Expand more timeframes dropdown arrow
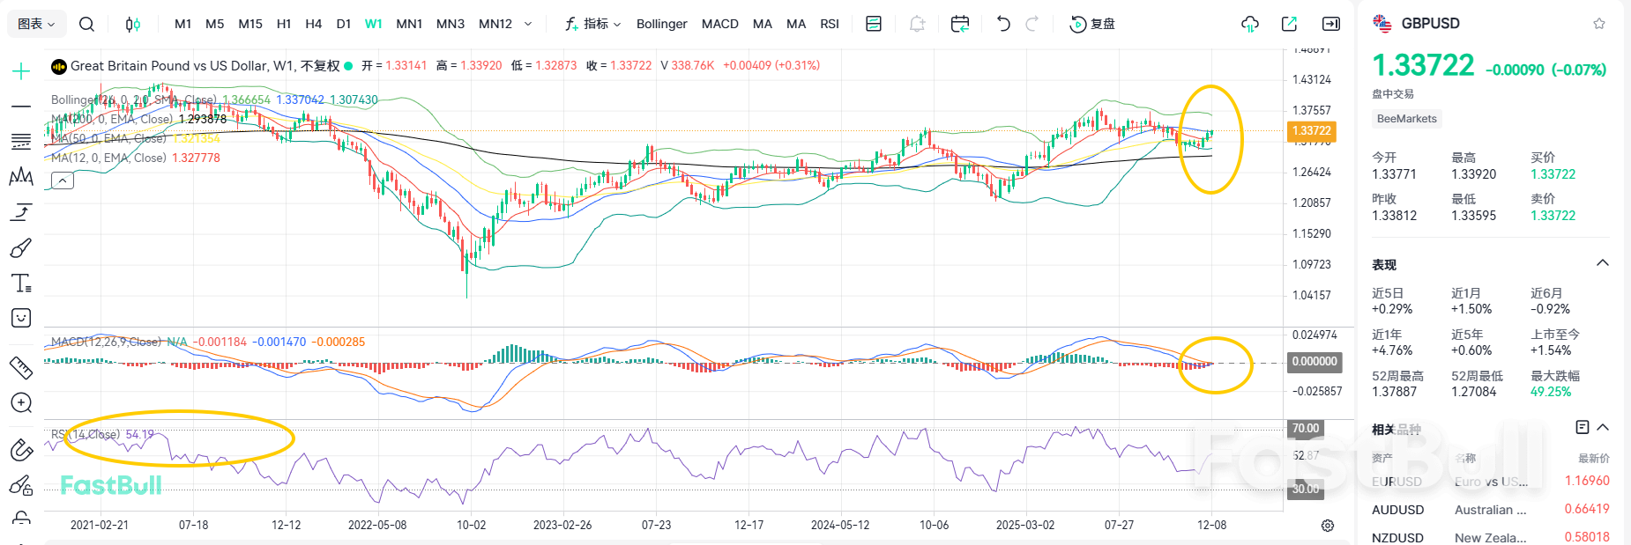Screen dimensions: 1631x545 pyautogui.click(x=528, y=24)
